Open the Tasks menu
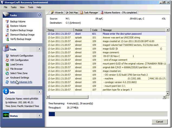Viewport: 172px width, 128px height. click(14, 7)
